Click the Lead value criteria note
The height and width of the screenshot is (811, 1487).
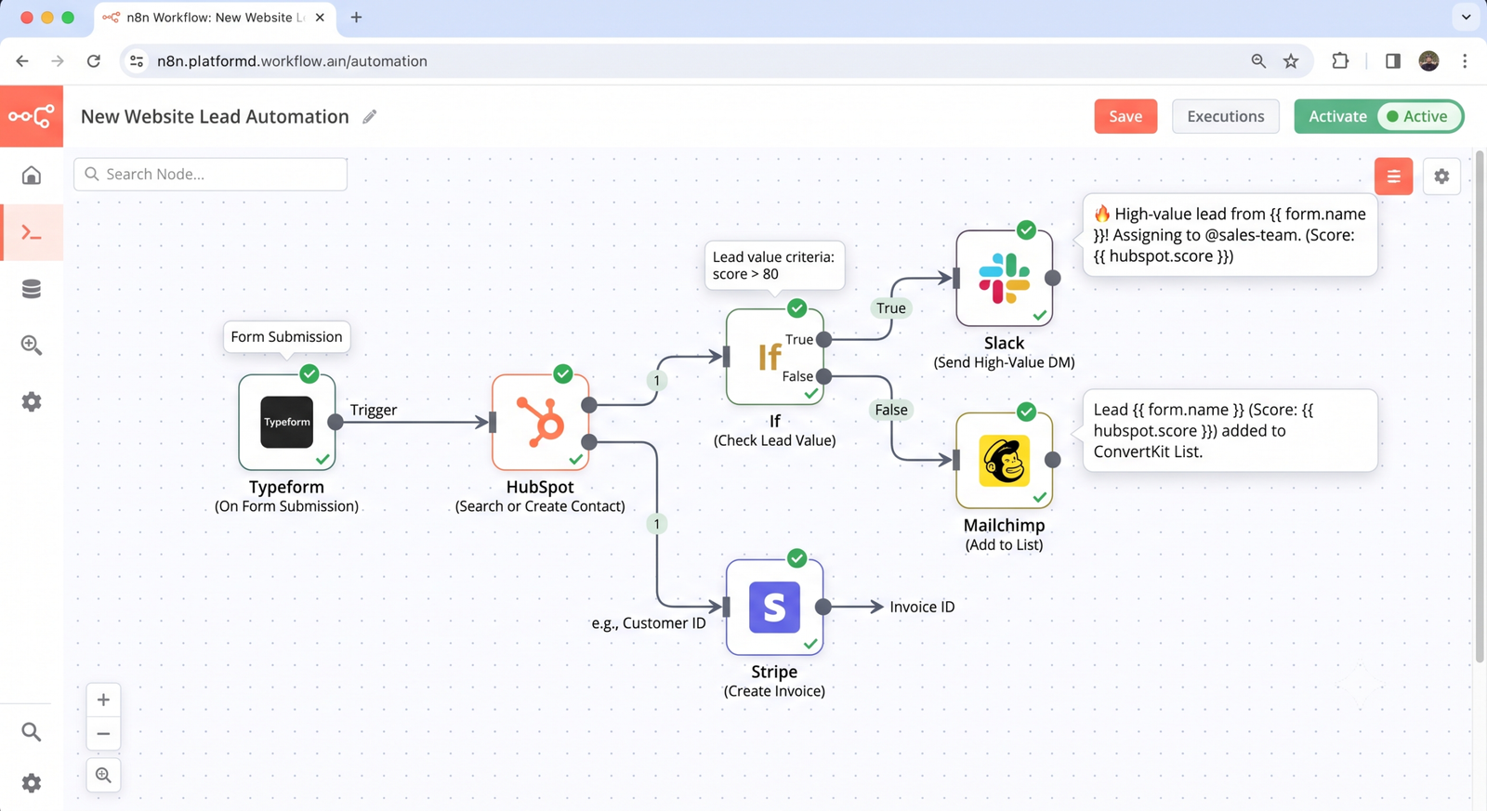pos(774,266)
